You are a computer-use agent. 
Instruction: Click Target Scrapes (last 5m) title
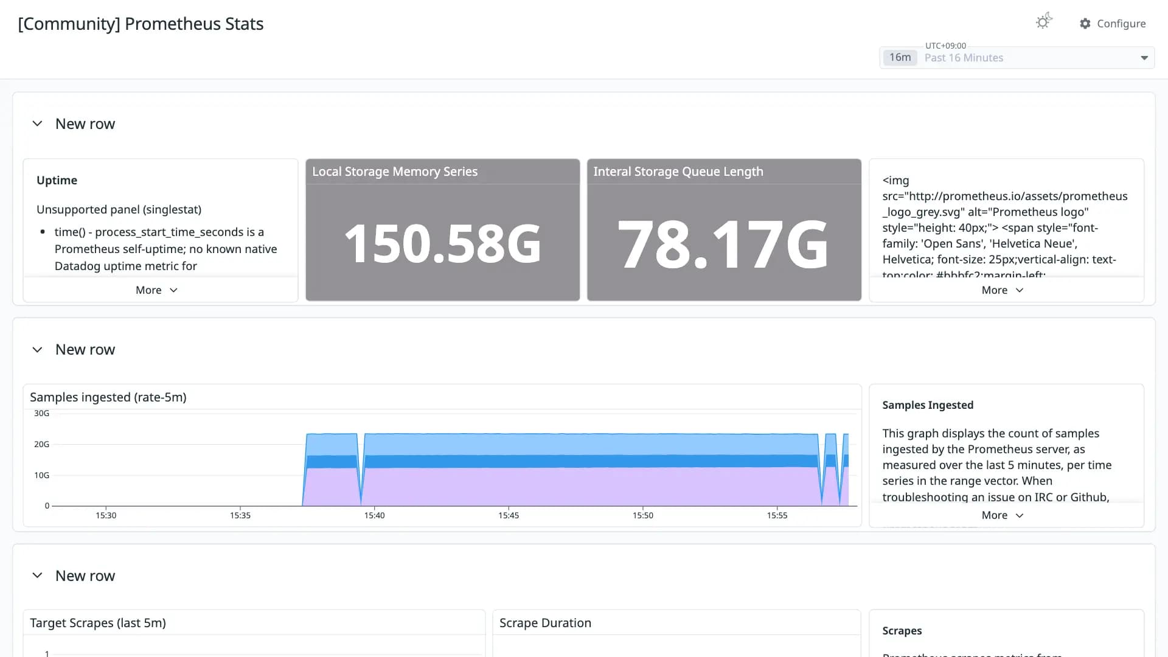pos(98,623)
